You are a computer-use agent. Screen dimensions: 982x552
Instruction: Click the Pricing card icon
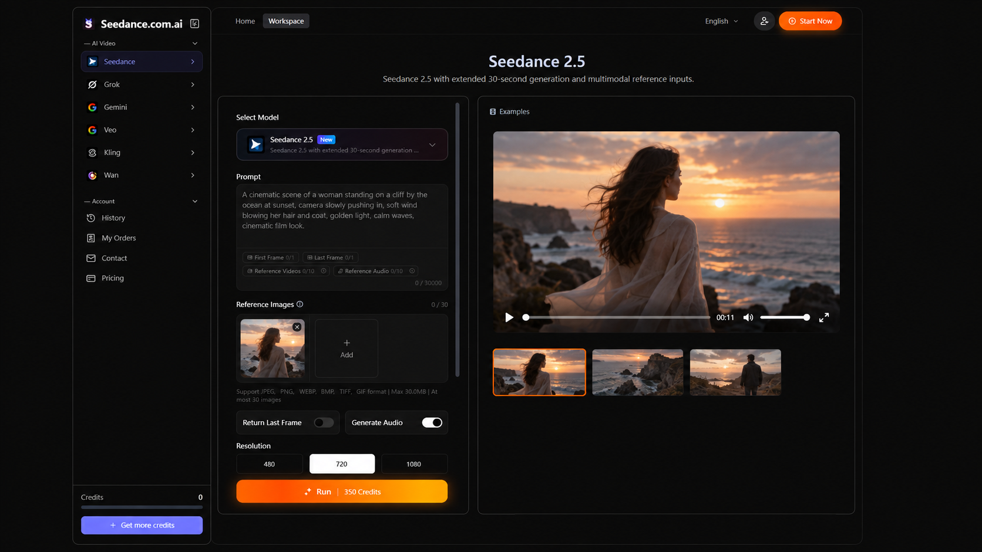click(x=91, y=278)
